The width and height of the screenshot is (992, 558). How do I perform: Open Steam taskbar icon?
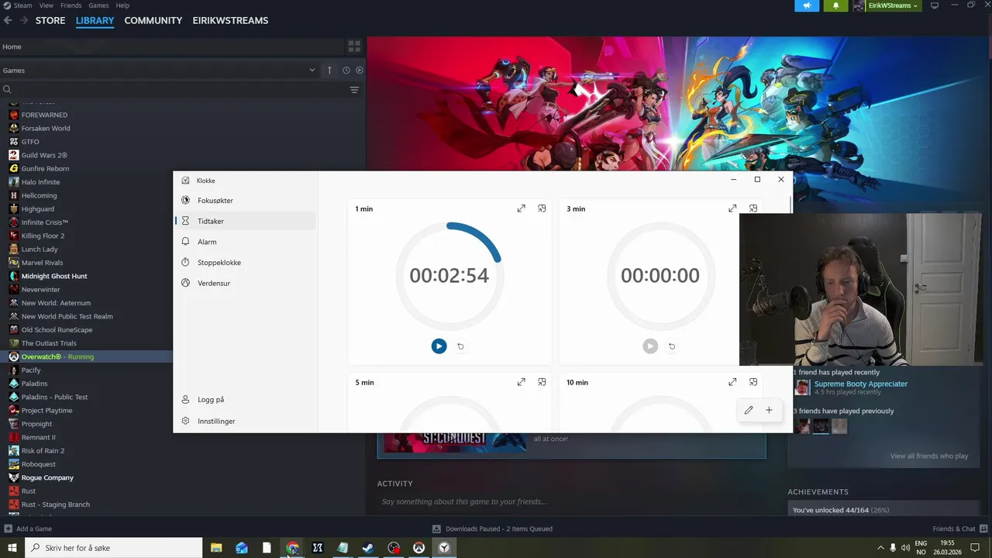(368, 547)
